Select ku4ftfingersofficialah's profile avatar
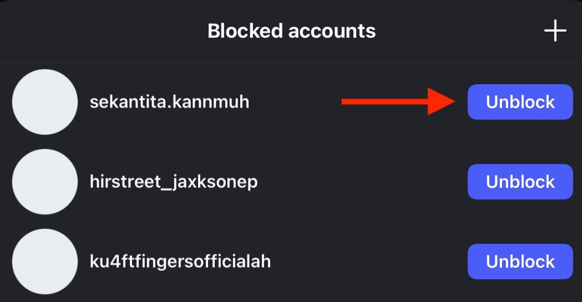 click(45, 262)
